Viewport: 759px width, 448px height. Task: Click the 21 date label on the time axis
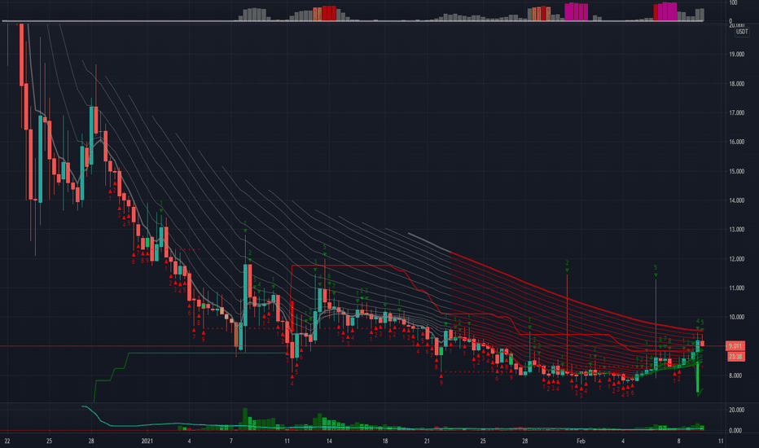[427, 441]
